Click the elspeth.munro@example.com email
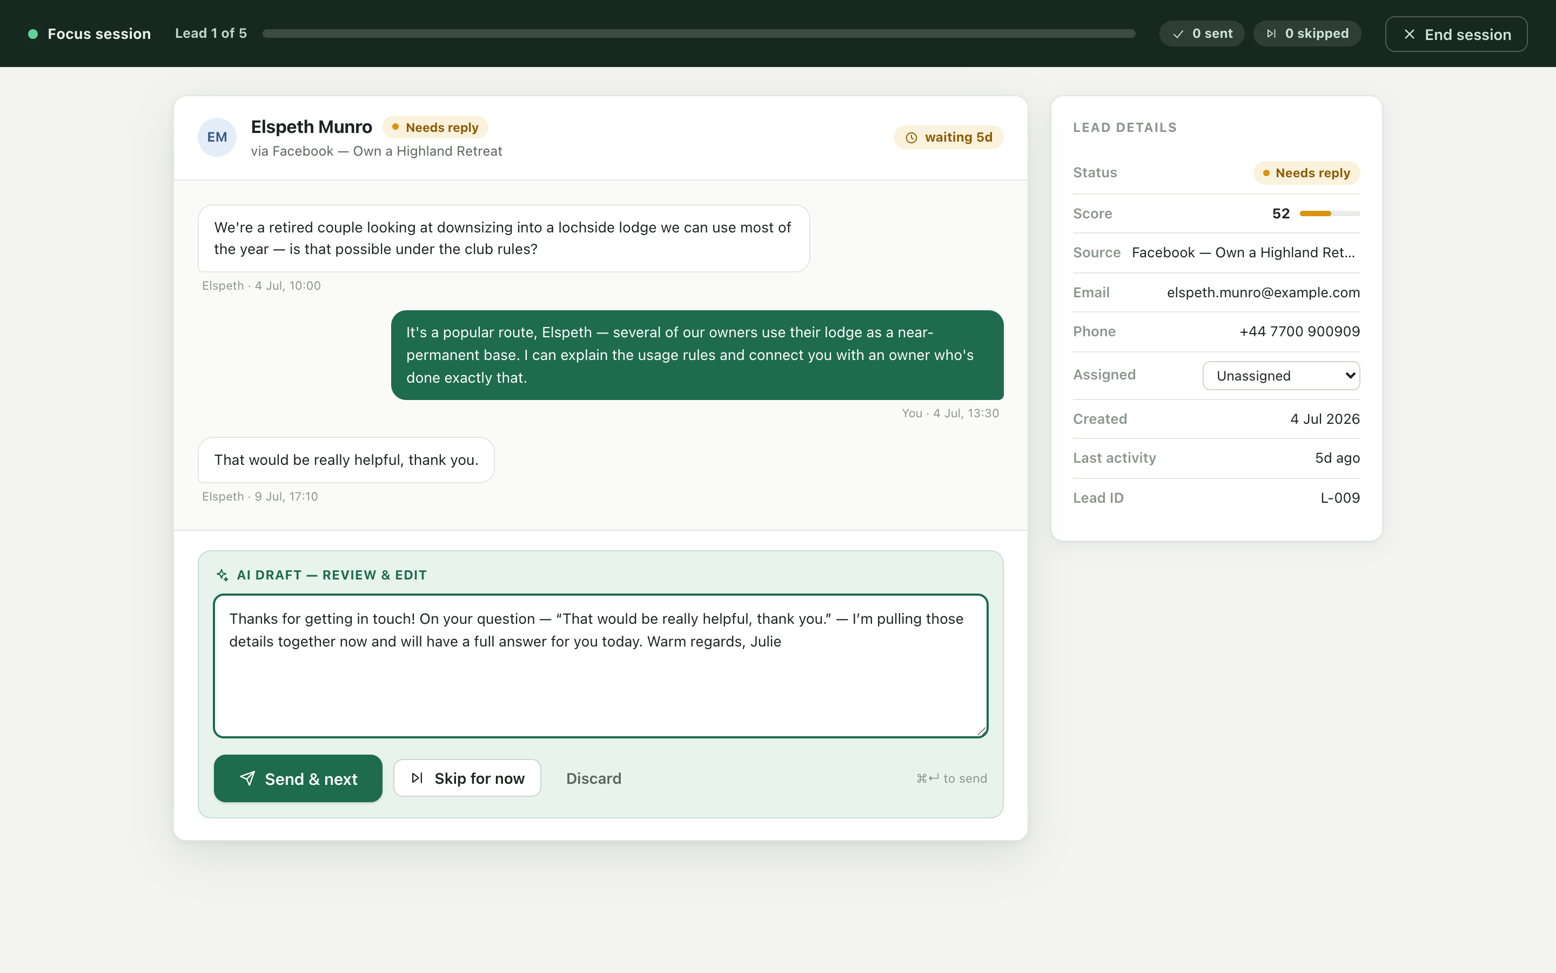 [x=1263, y=292]
